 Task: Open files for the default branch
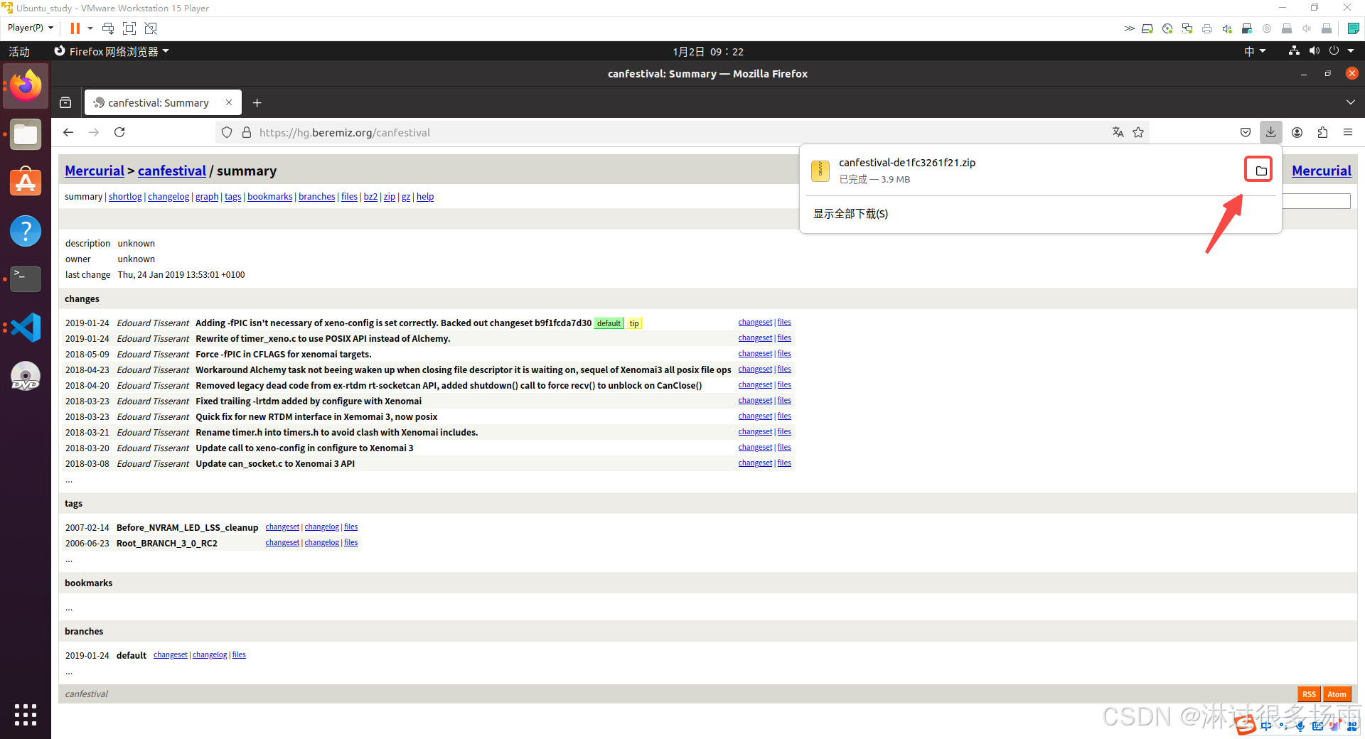239,655
